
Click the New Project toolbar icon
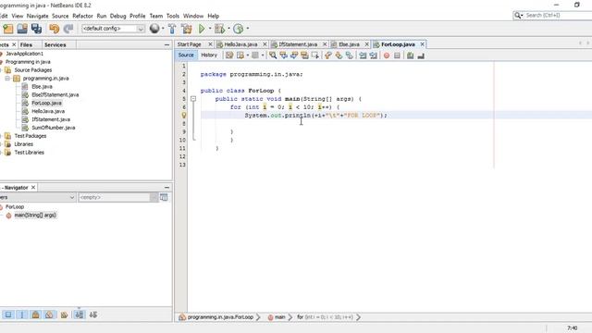click(8, 29)
